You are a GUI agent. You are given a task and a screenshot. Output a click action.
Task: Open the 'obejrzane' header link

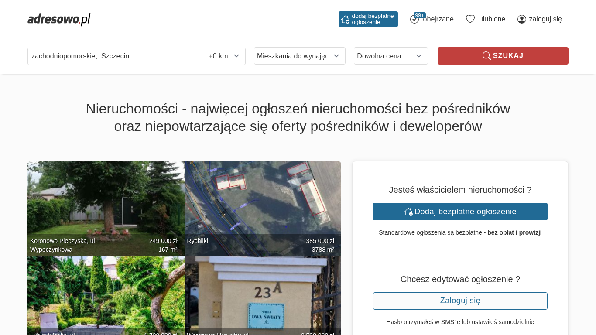[x=438, y=19]
